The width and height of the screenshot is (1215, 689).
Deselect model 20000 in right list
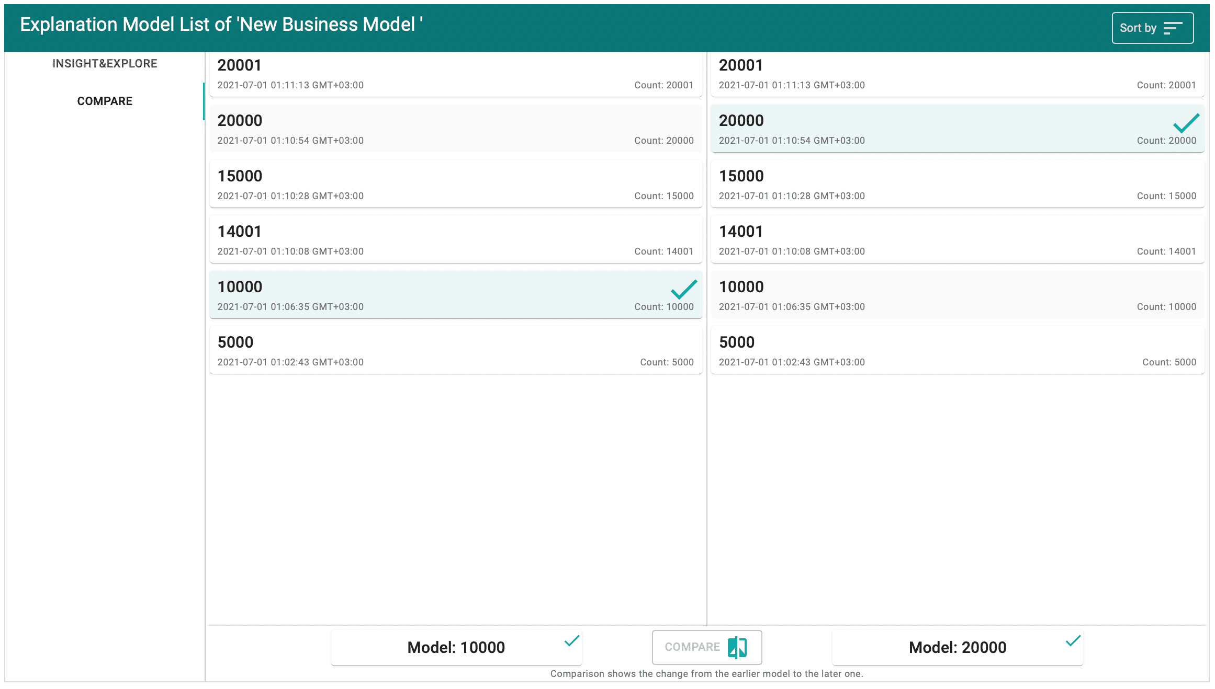958,129
